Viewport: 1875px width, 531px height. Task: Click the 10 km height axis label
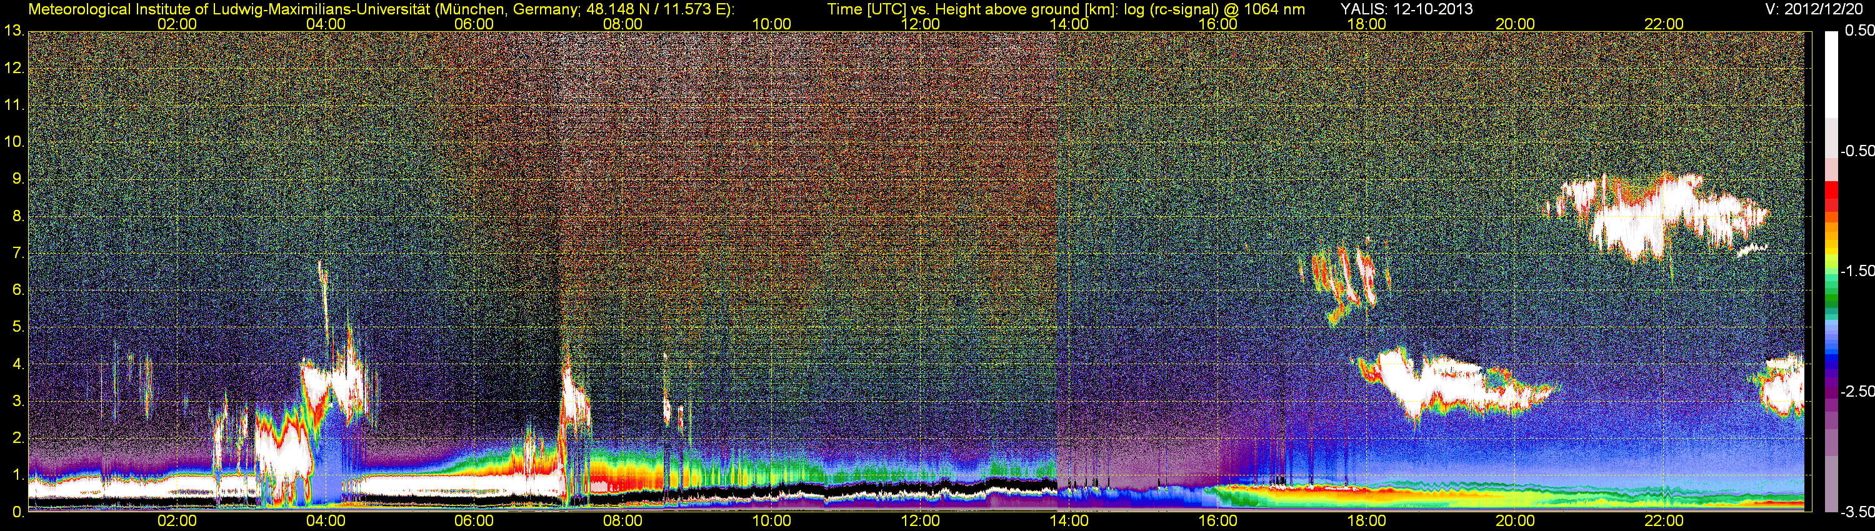[14, 142]
